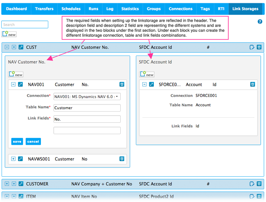Expand all under CUSTOMER row with second plus
This screenshot has height=202, width=266.
click(14, 184)
